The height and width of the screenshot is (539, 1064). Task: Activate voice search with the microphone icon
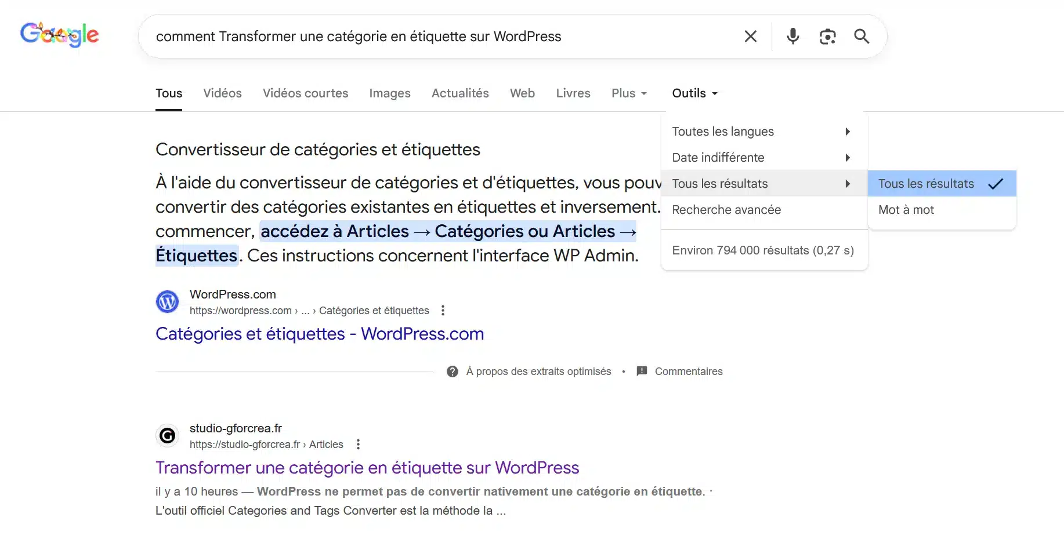click(x=792, y=36)
